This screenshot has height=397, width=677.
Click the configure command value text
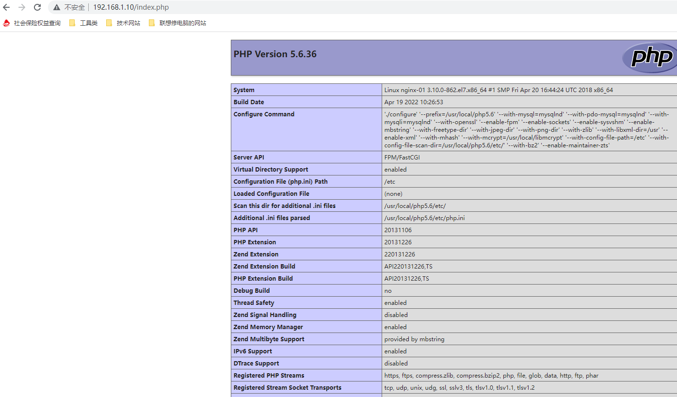[x=527, y=130]
